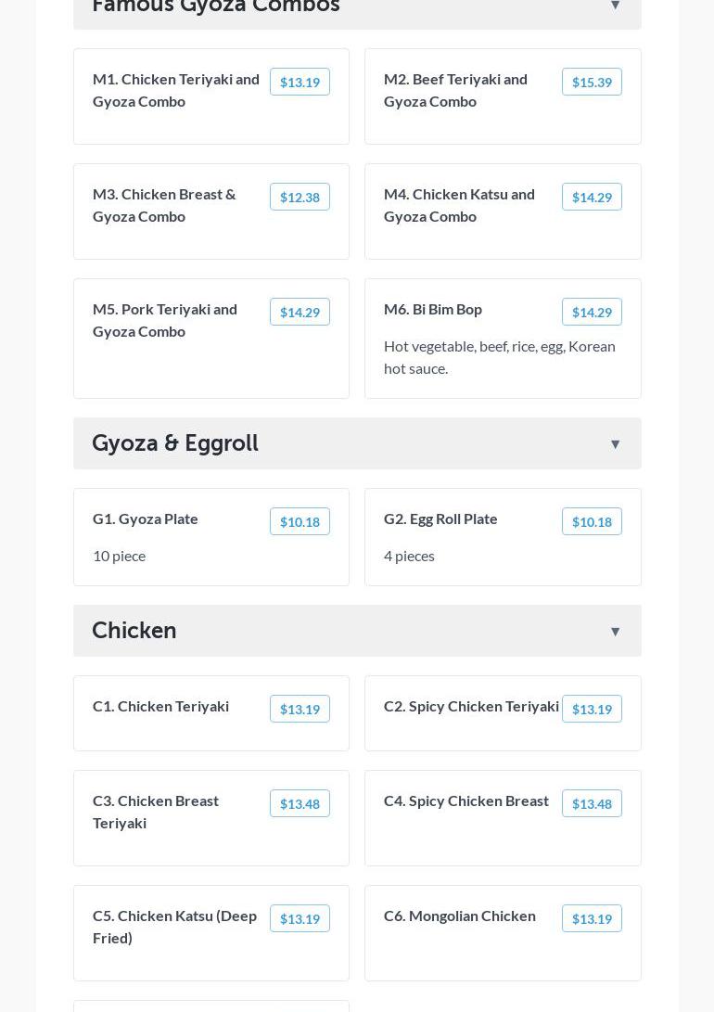Click the Gyoza & Eggroll section heading
714x1012 pixels.
coord(175,443)
